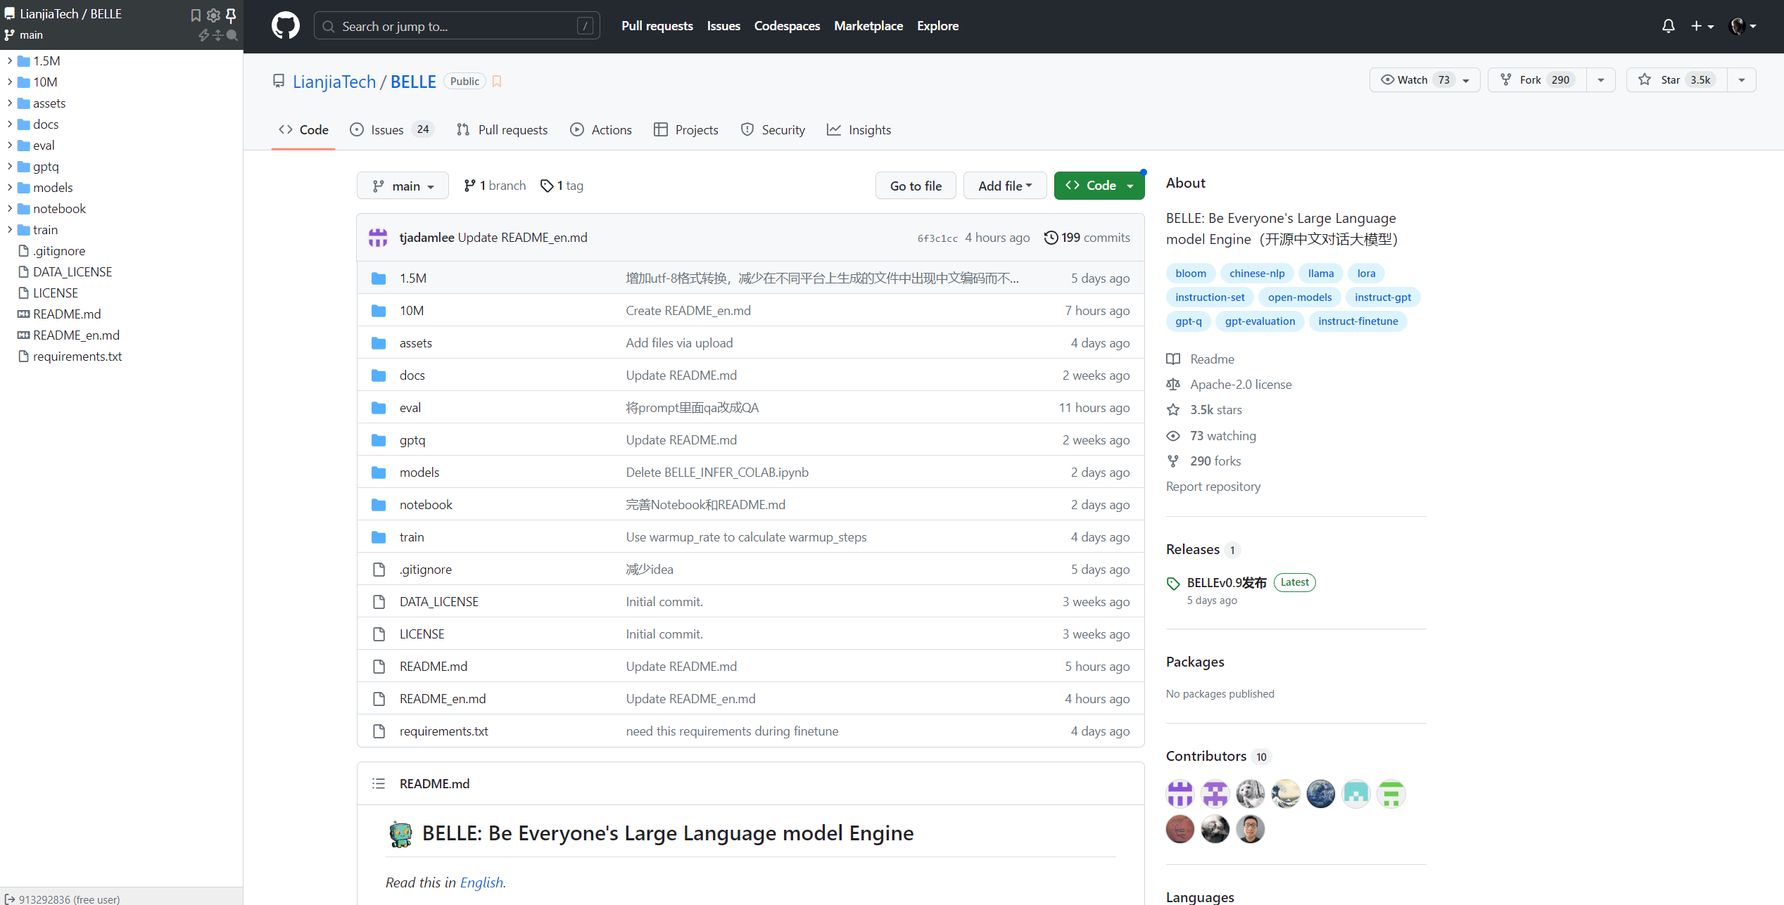
Task: Click the LianjiaTech owner link
Action: pos(334,82)
